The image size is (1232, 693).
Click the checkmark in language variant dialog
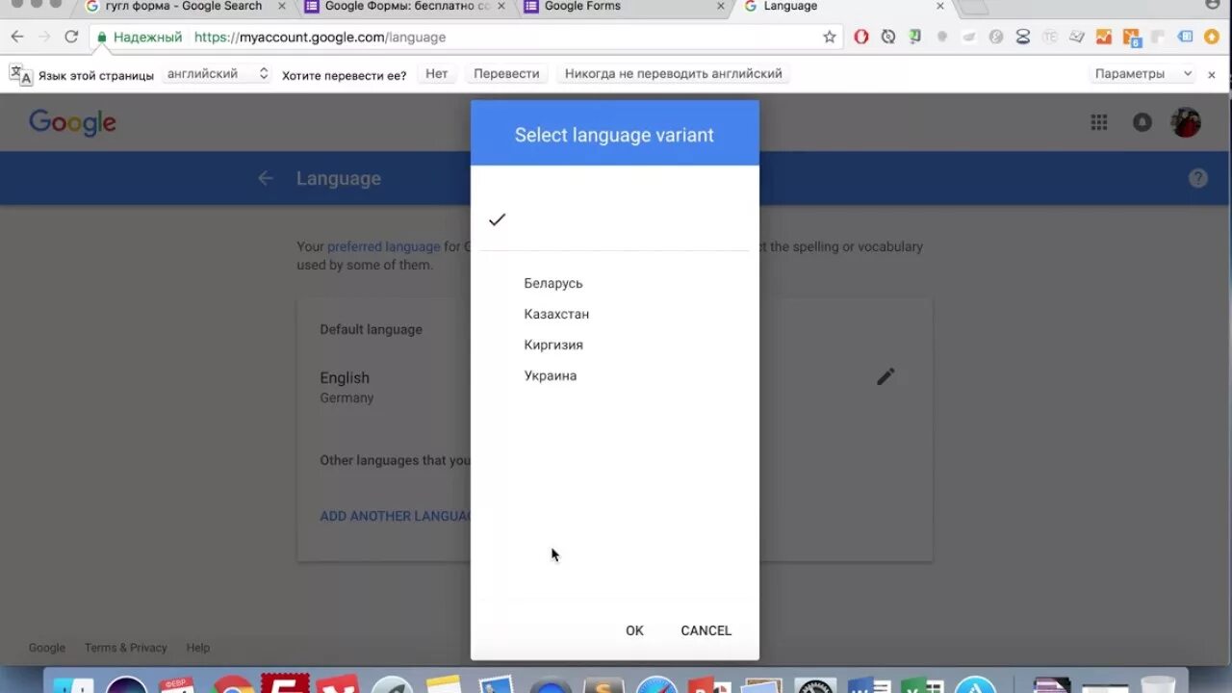tap(497, 219)
